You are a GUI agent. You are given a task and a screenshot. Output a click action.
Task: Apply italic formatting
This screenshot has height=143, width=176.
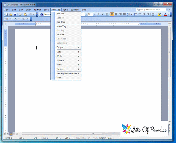pyautogui.click(x=103, y=14)
